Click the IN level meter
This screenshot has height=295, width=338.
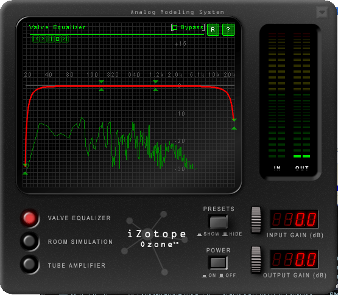276,96
